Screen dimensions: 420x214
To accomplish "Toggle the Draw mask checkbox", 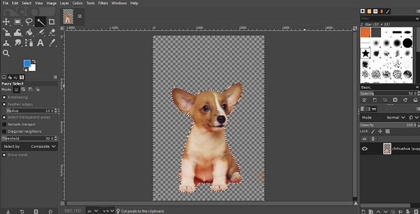I will [x=4, y=155].
